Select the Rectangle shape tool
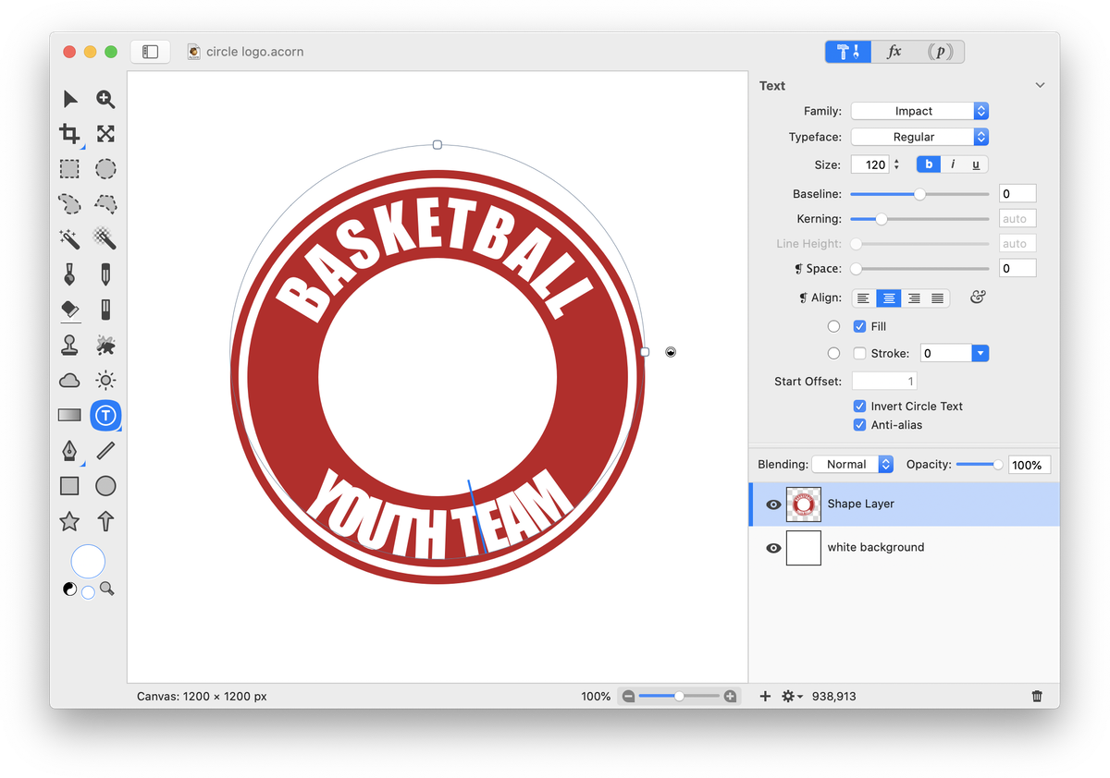Screen dimensions: 1110x778 coord(69,486)
